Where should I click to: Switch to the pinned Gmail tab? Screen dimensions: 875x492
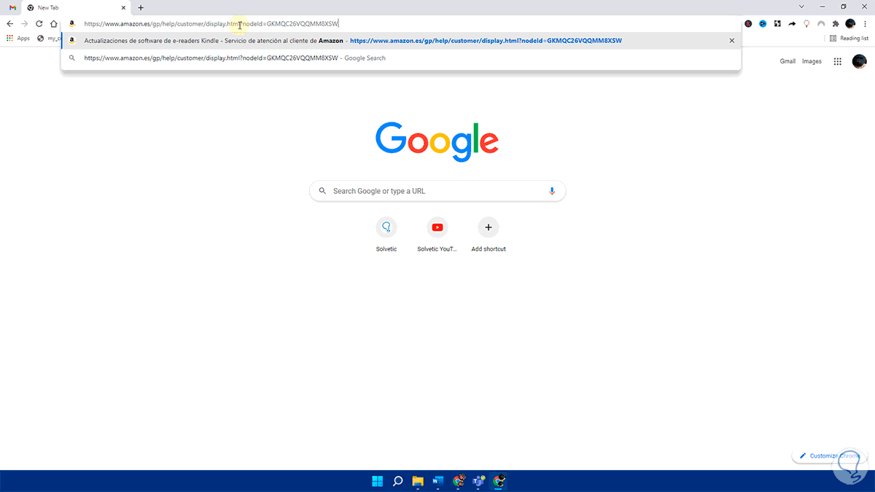(x=13, y=7)
